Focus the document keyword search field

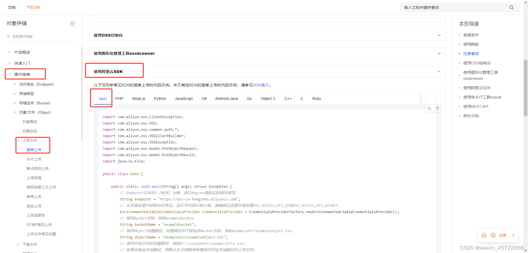[x=455, y=7]
